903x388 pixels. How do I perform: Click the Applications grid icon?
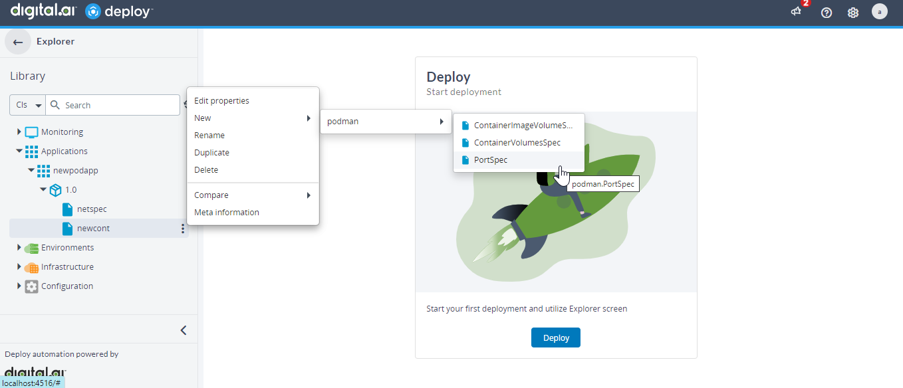(x=31, y=151)
